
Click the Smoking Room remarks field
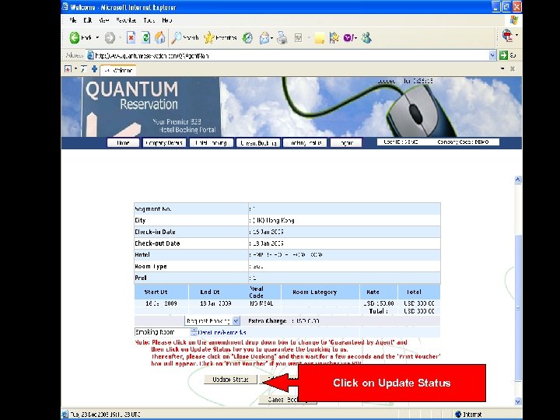[x=163, y=332]
